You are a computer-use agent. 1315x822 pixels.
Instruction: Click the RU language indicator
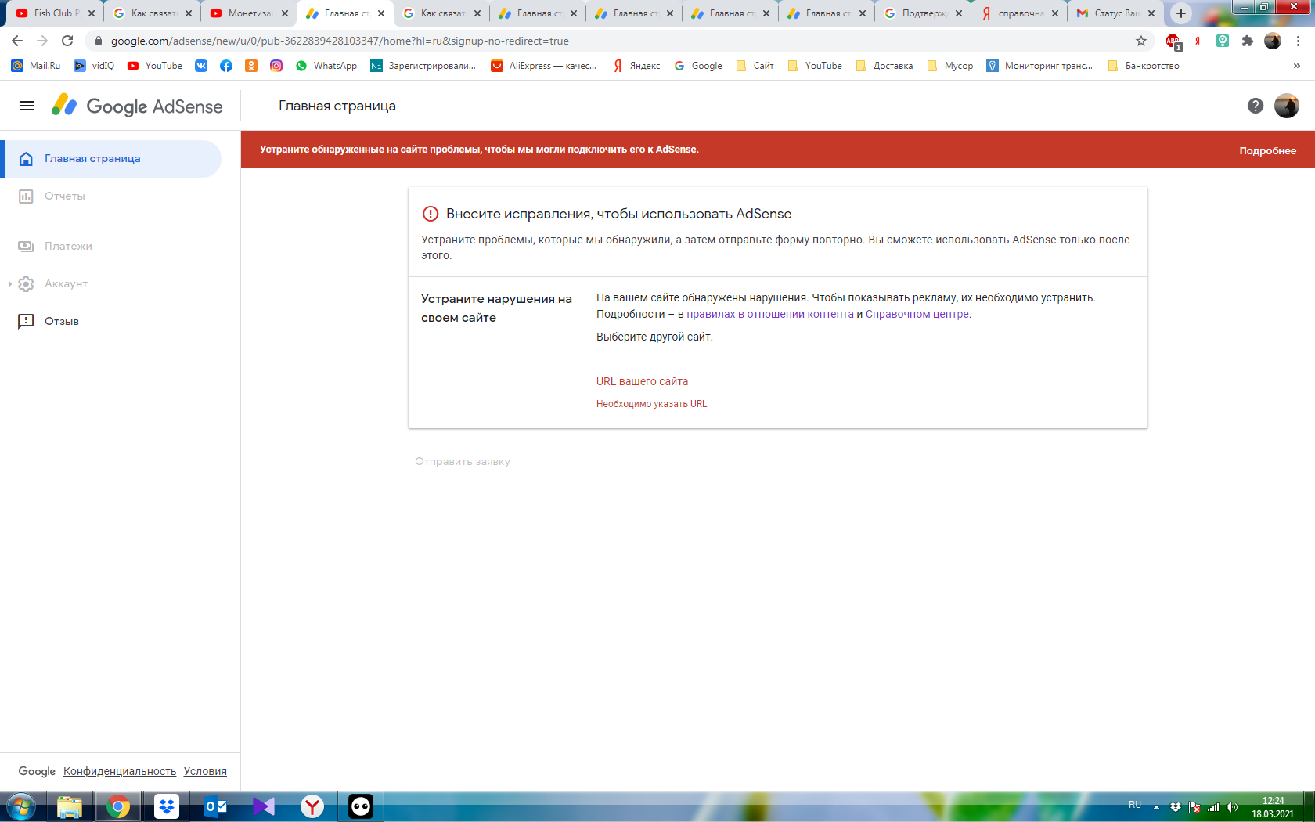pos(1135,805)
